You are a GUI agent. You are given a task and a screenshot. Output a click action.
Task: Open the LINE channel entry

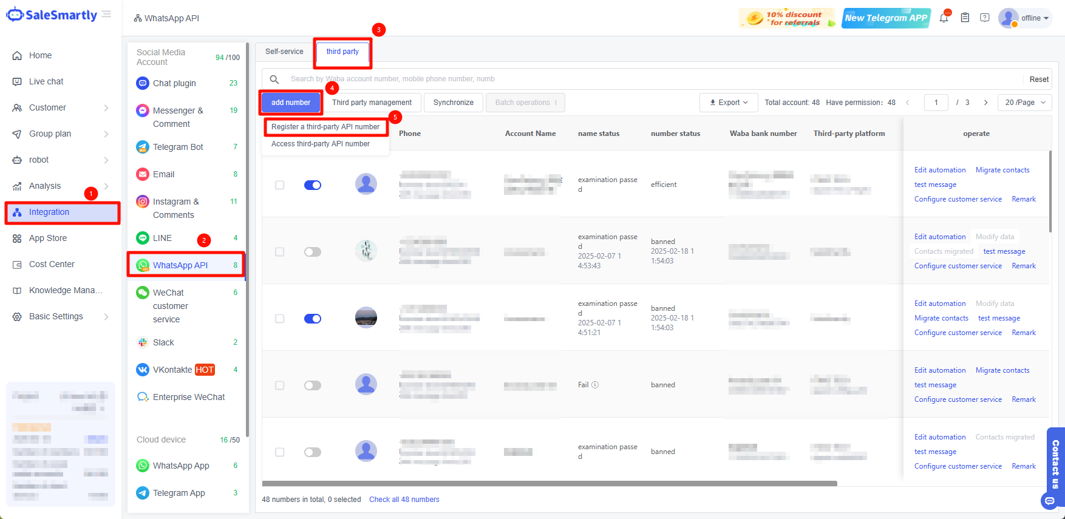point(162,238)
